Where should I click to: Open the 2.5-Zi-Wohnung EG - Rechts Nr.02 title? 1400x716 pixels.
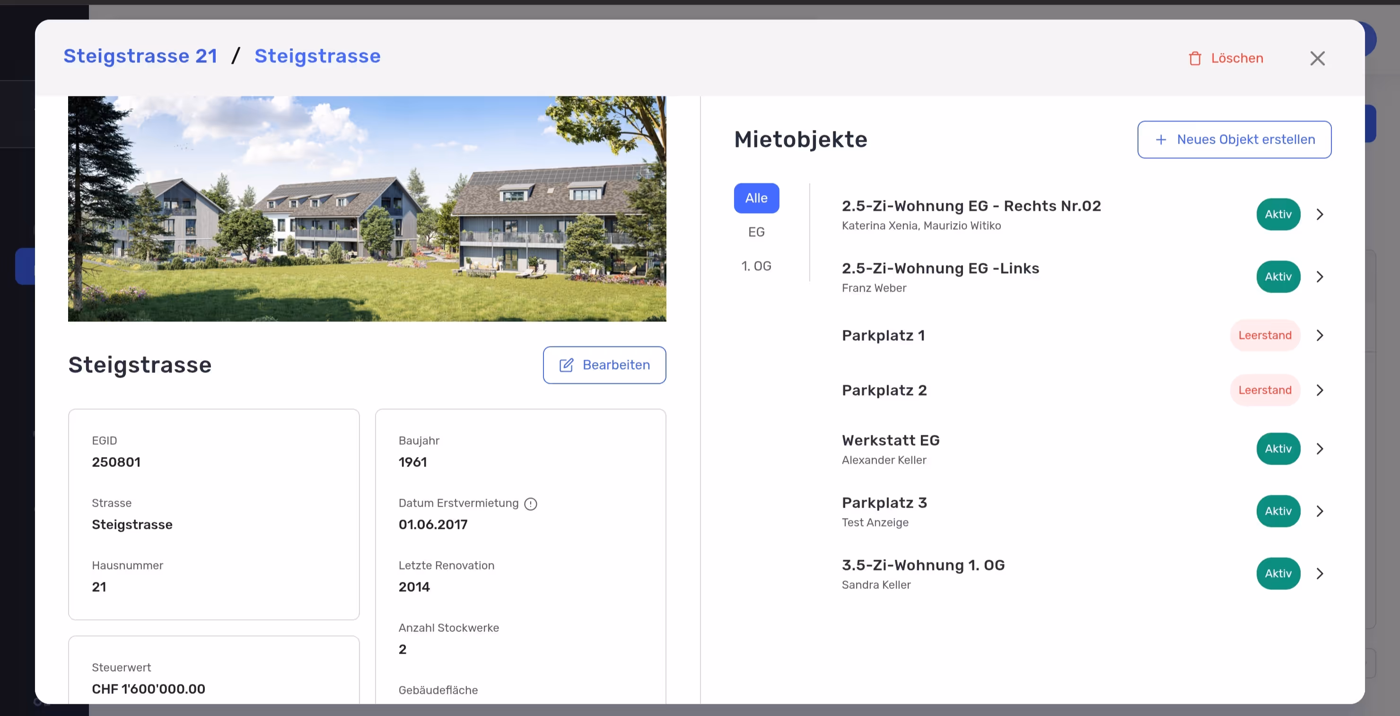[x=971, y=206]
